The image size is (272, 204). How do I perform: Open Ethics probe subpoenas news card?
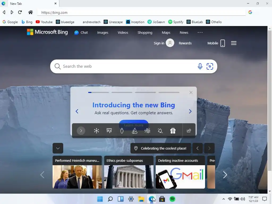pyautogui.click(x=129, y=172)
